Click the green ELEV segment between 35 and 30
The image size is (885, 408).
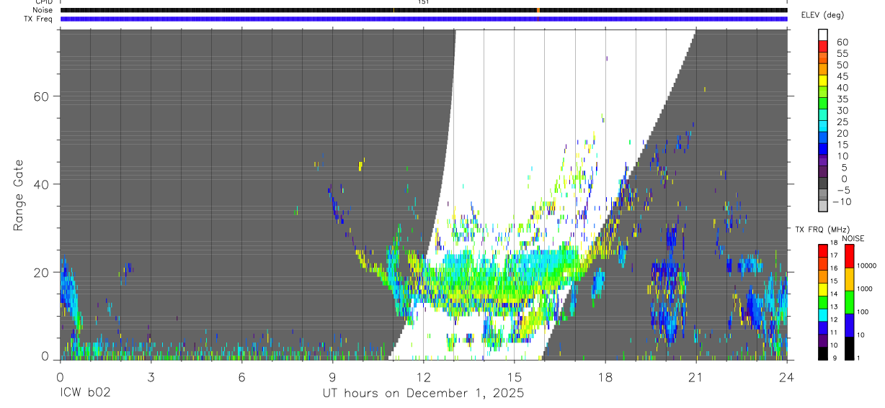823,105
